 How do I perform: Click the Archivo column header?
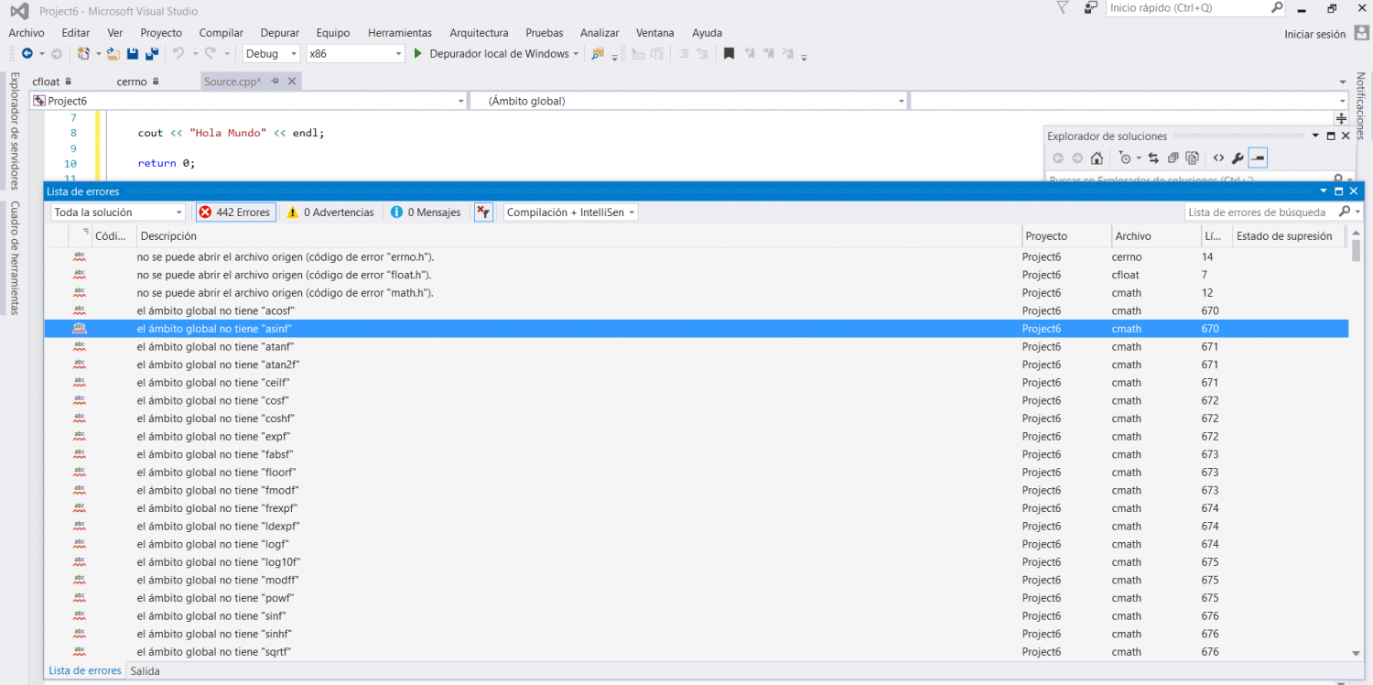click(x=1155, y=236)
